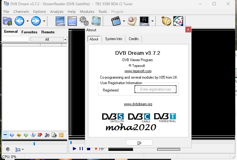The width and height of the screenshot is (237, 160).
Task: Click the minus collapse button below channel list
Action: (x=5, y=135)
